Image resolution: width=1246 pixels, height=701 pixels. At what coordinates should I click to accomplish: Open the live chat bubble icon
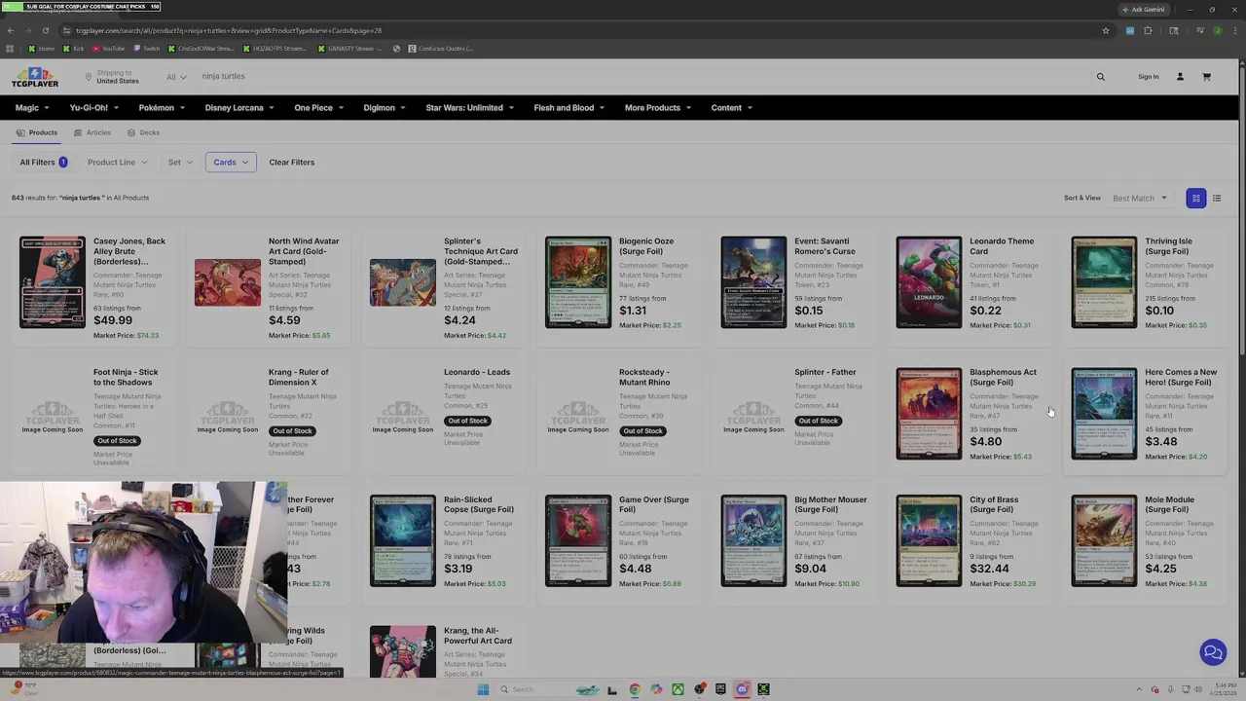point(1213,652)
